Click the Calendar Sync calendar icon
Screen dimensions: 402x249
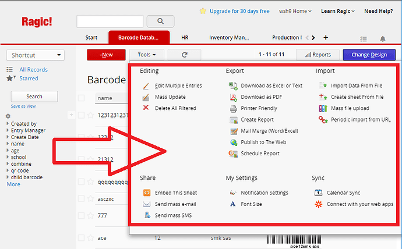pos(319,193)
